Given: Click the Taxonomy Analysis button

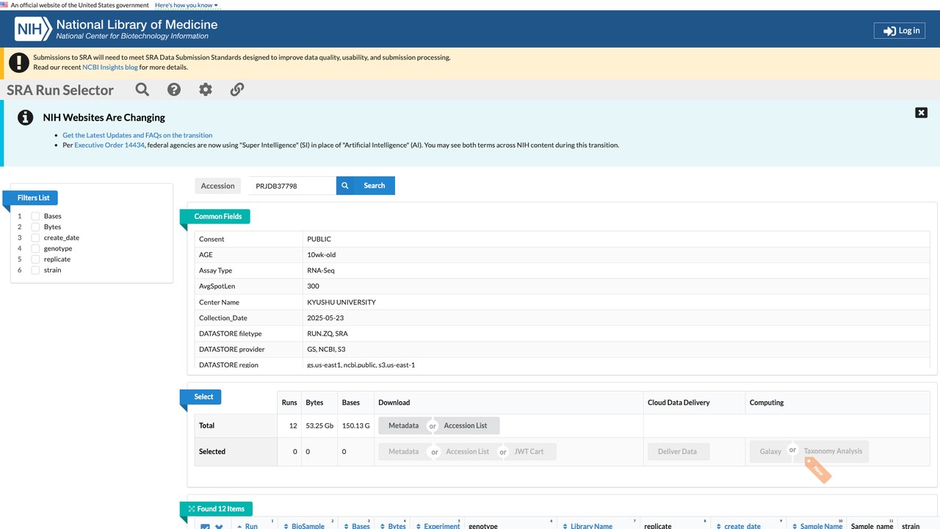Looking at the screenshot, I should pyautogui.click(x=833, y=451).
